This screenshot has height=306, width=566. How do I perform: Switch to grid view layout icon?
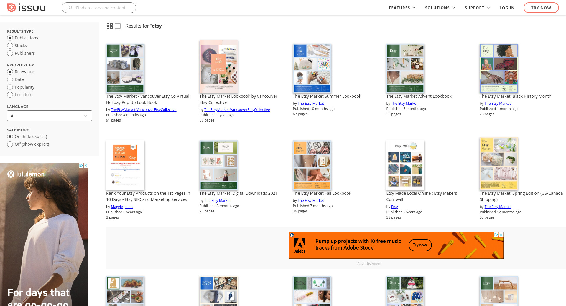(x=109, y=26)
